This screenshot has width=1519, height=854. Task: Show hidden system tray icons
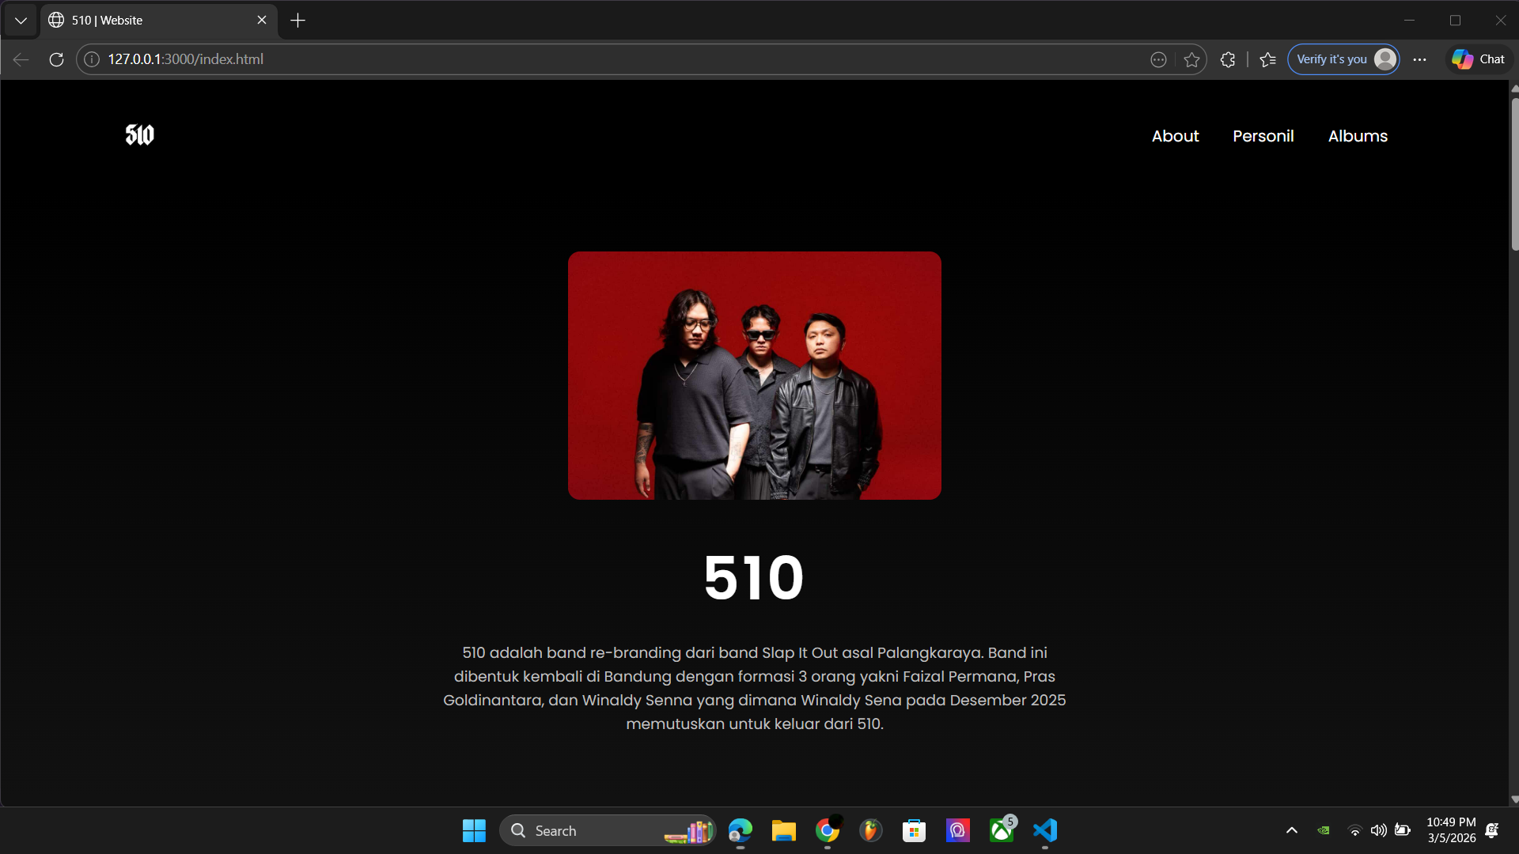[x=1291, y=830]
